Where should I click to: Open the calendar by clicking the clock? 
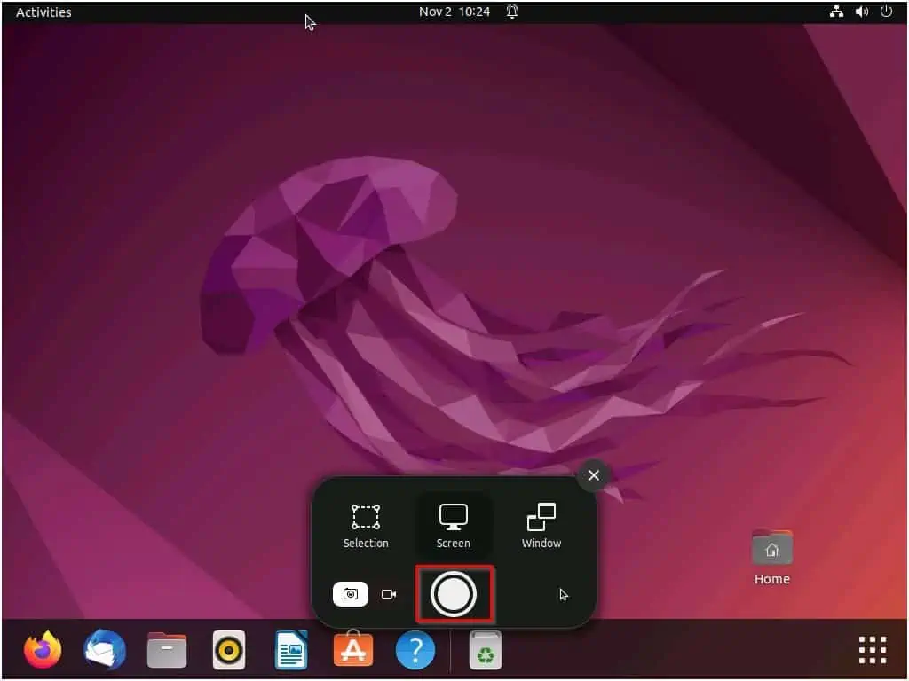(454, 12)
